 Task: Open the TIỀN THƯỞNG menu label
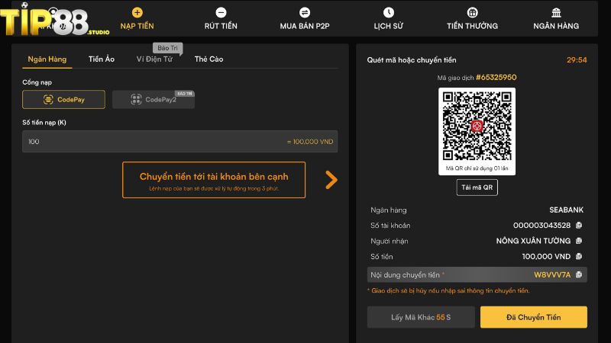click(472, 26)
